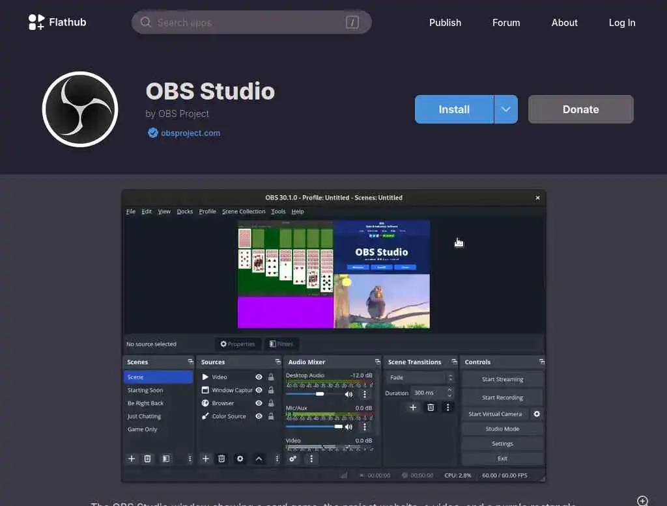Lock the Video source
Screen dimensions: 667x506
tap(271, 377)
